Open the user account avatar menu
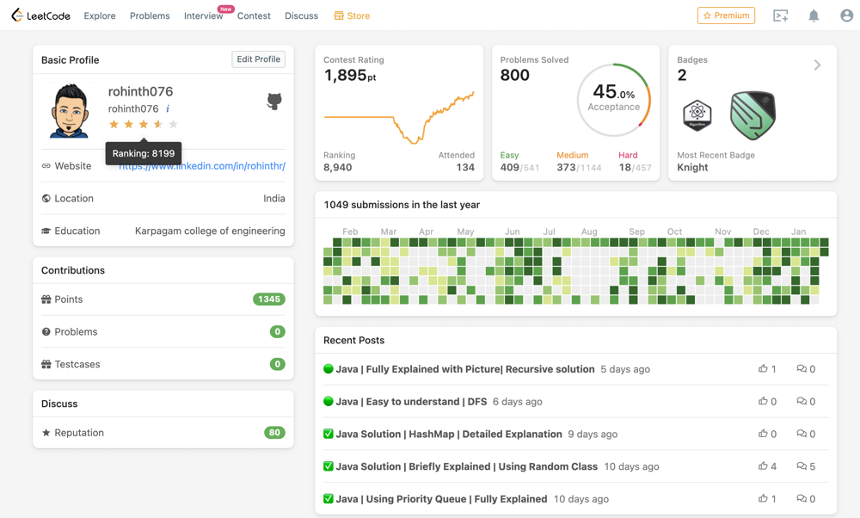Image resolution: width=860 pixels, height=518 pixels. (x=846, y=15)
